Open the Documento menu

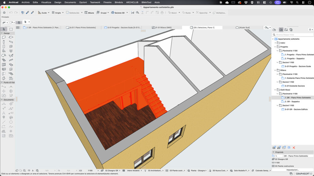70,2
